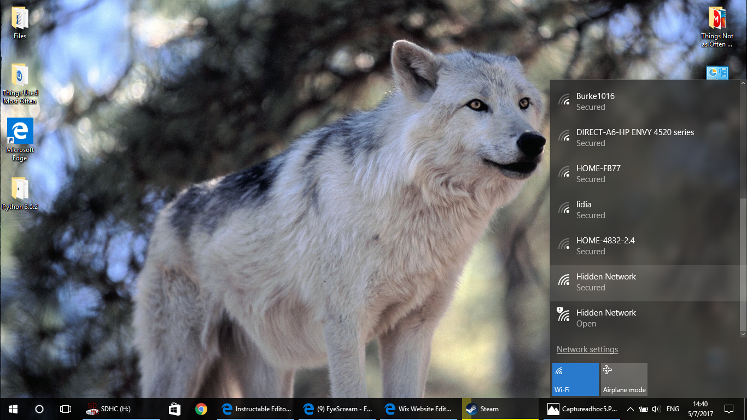The image size is (747, 420).
Task: Click the signal icon beside DIRECT-A6-HP ENVY
Action: tap(564, 135)
